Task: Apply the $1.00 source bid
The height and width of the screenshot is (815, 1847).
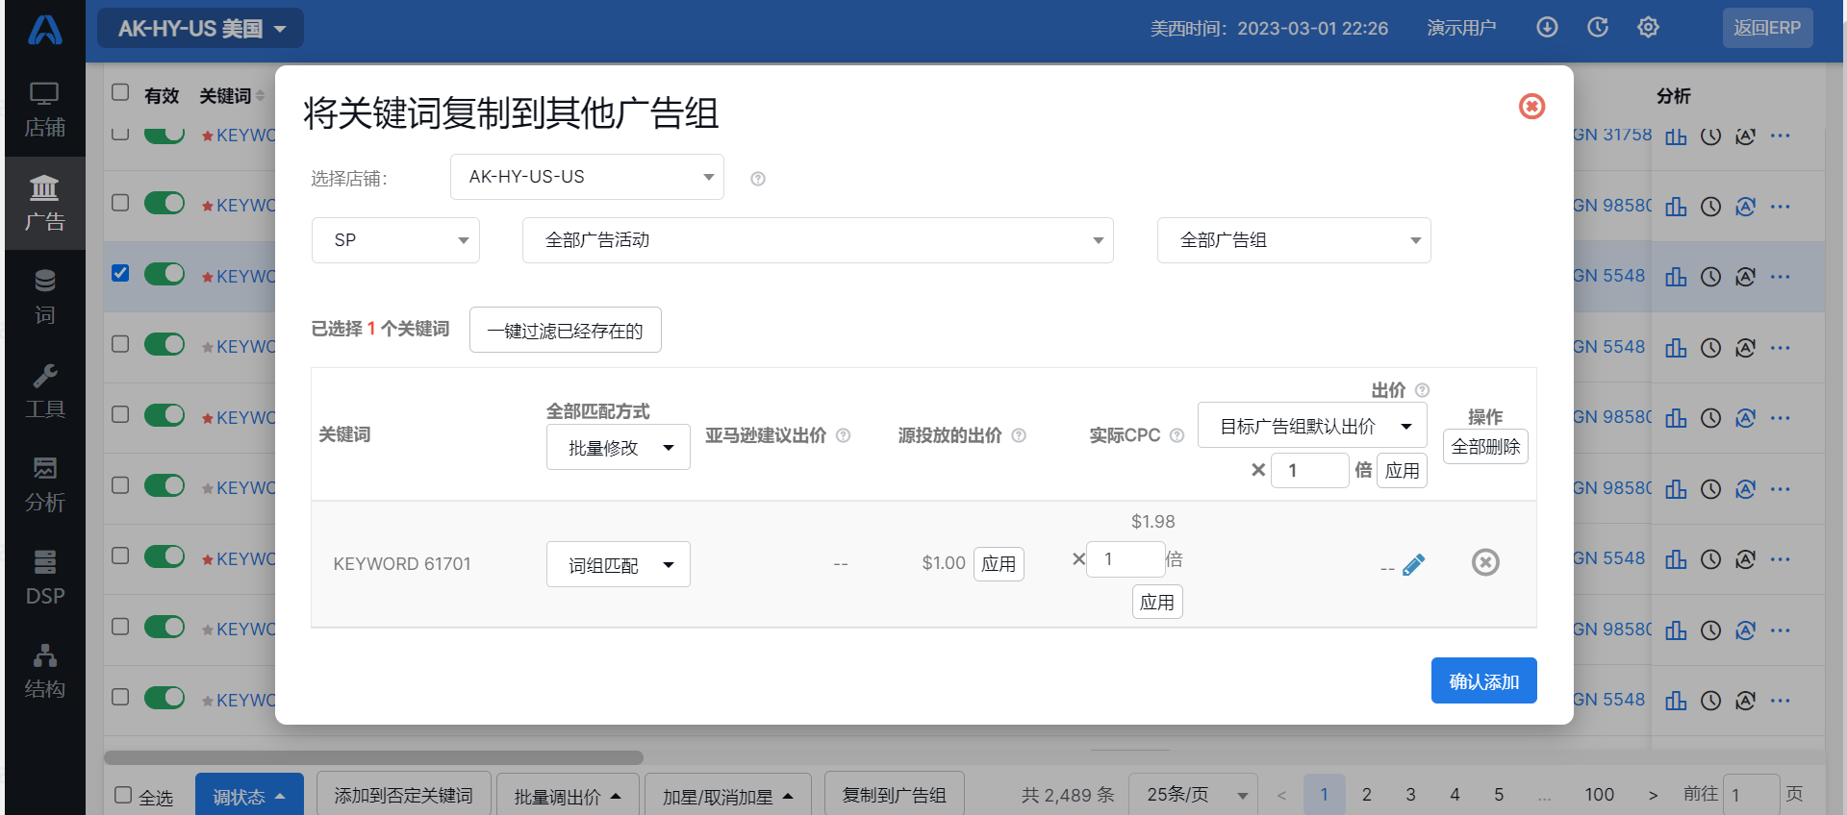Action: coord(999,563)
